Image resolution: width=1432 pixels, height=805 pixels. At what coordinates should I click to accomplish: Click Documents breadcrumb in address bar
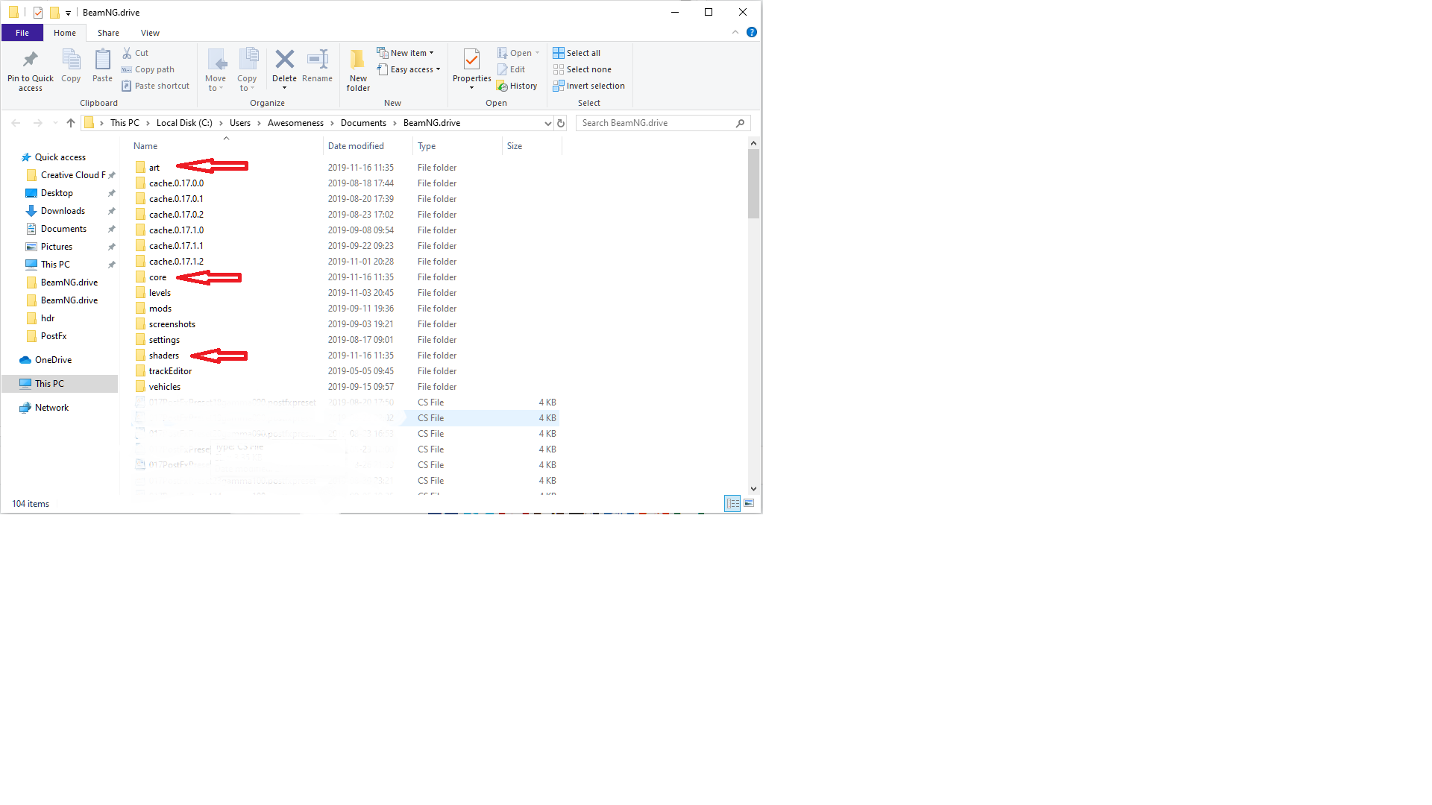(363, 123)
